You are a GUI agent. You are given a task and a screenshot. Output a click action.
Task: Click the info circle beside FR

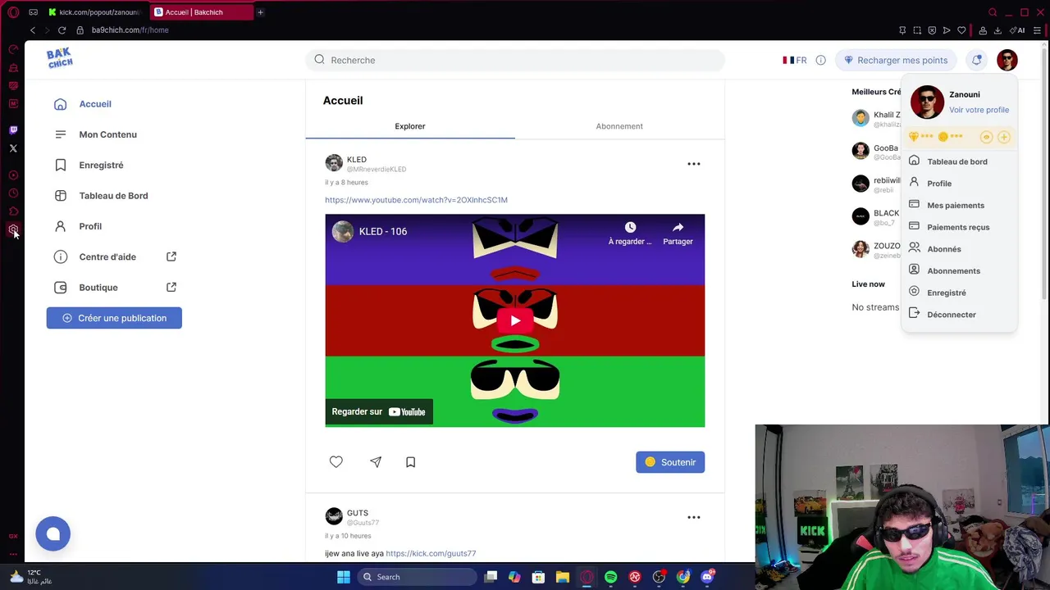click(820, 60)
